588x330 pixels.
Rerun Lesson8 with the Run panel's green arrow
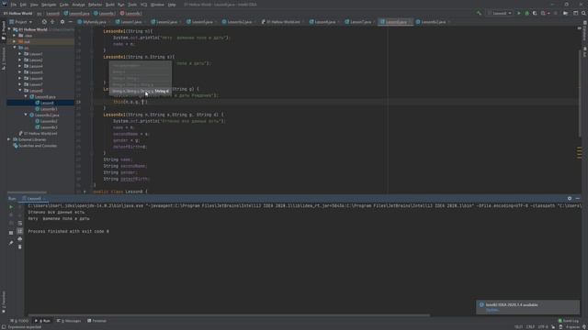coord(11,206)
